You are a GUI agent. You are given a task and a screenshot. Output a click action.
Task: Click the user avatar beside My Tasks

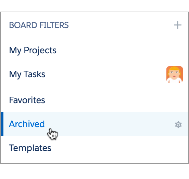click(x=175, y=74)
